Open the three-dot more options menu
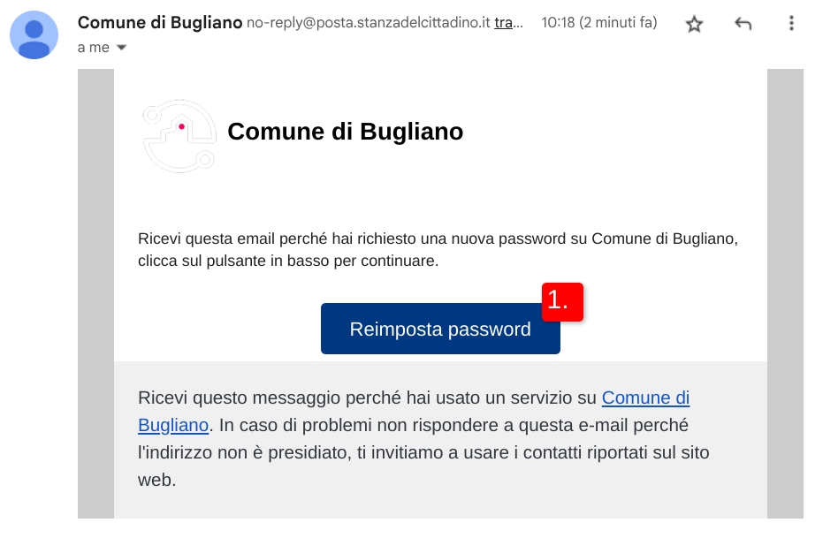The width and height of the screenshot is (823, 538). click(x=792, y=25)
